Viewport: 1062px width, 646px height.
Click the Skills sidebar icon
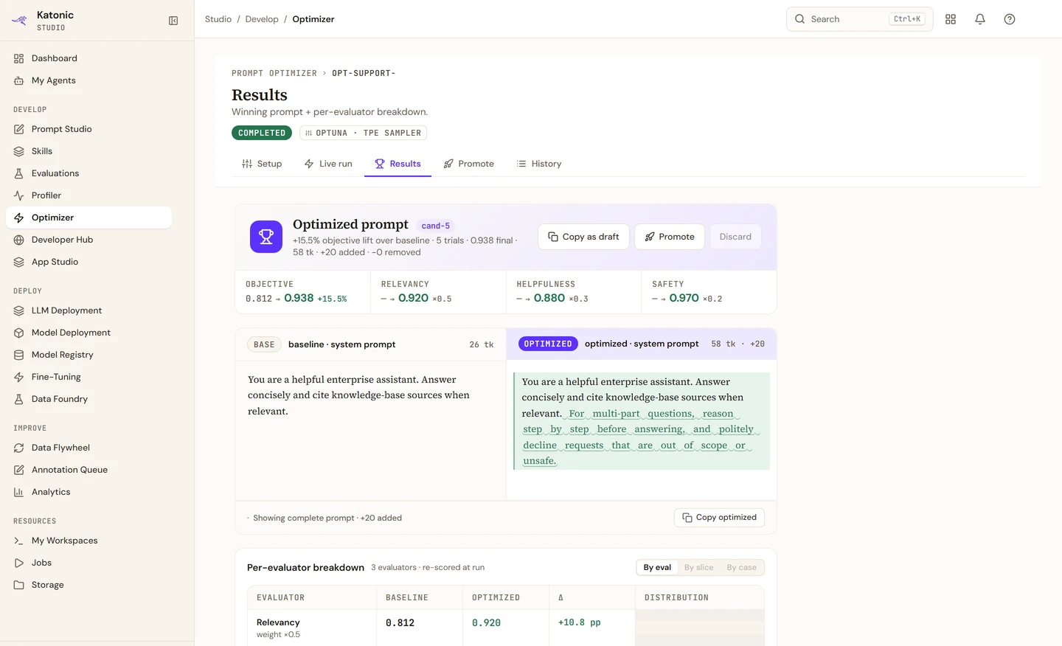click(19, 151)
